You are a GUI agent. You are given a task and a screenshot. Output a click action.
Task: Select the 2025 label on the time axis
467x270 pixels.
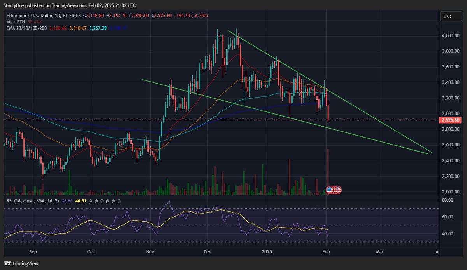tap(267, 252)
